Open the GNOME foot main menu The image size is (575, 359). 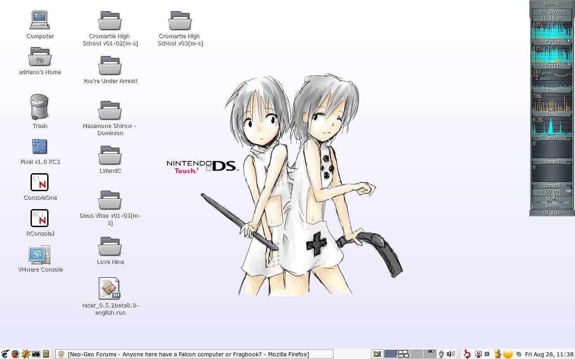pyautogui.click(x=5, y=354)
